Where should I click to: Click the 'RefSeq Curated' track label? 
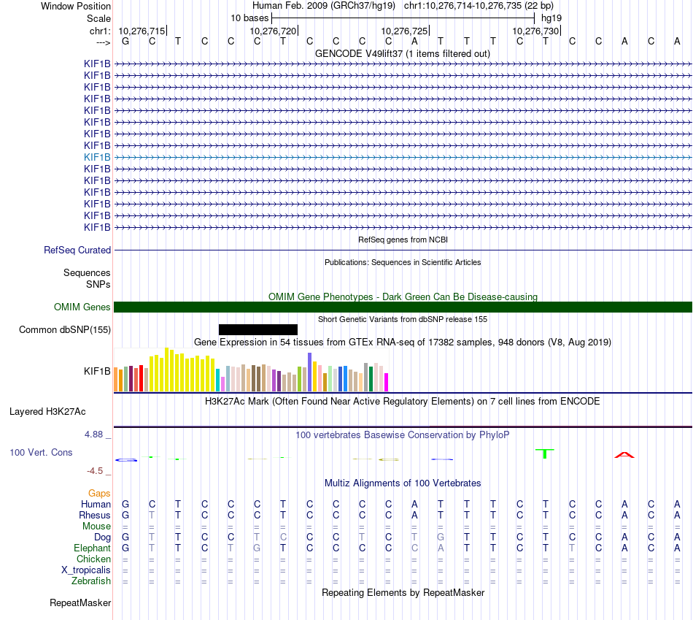(x=77, y=250)
